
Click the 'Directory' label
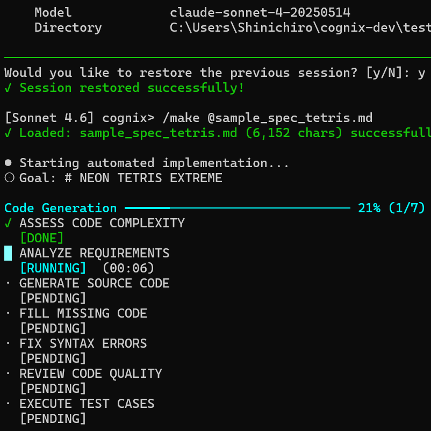click(x=68, y=28)
